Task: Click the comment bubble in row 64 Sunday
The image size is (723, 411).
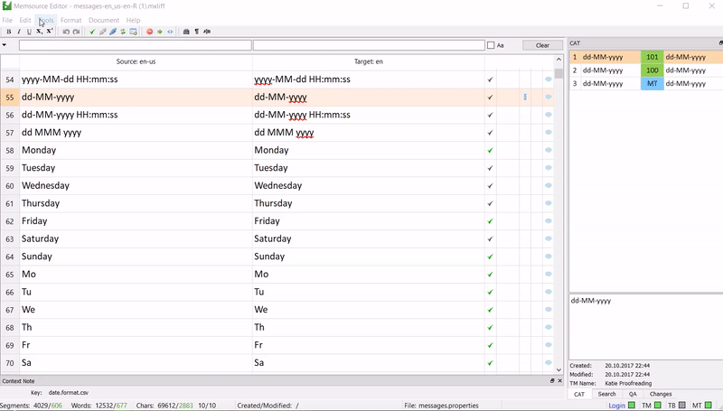Action: [549, 257]
